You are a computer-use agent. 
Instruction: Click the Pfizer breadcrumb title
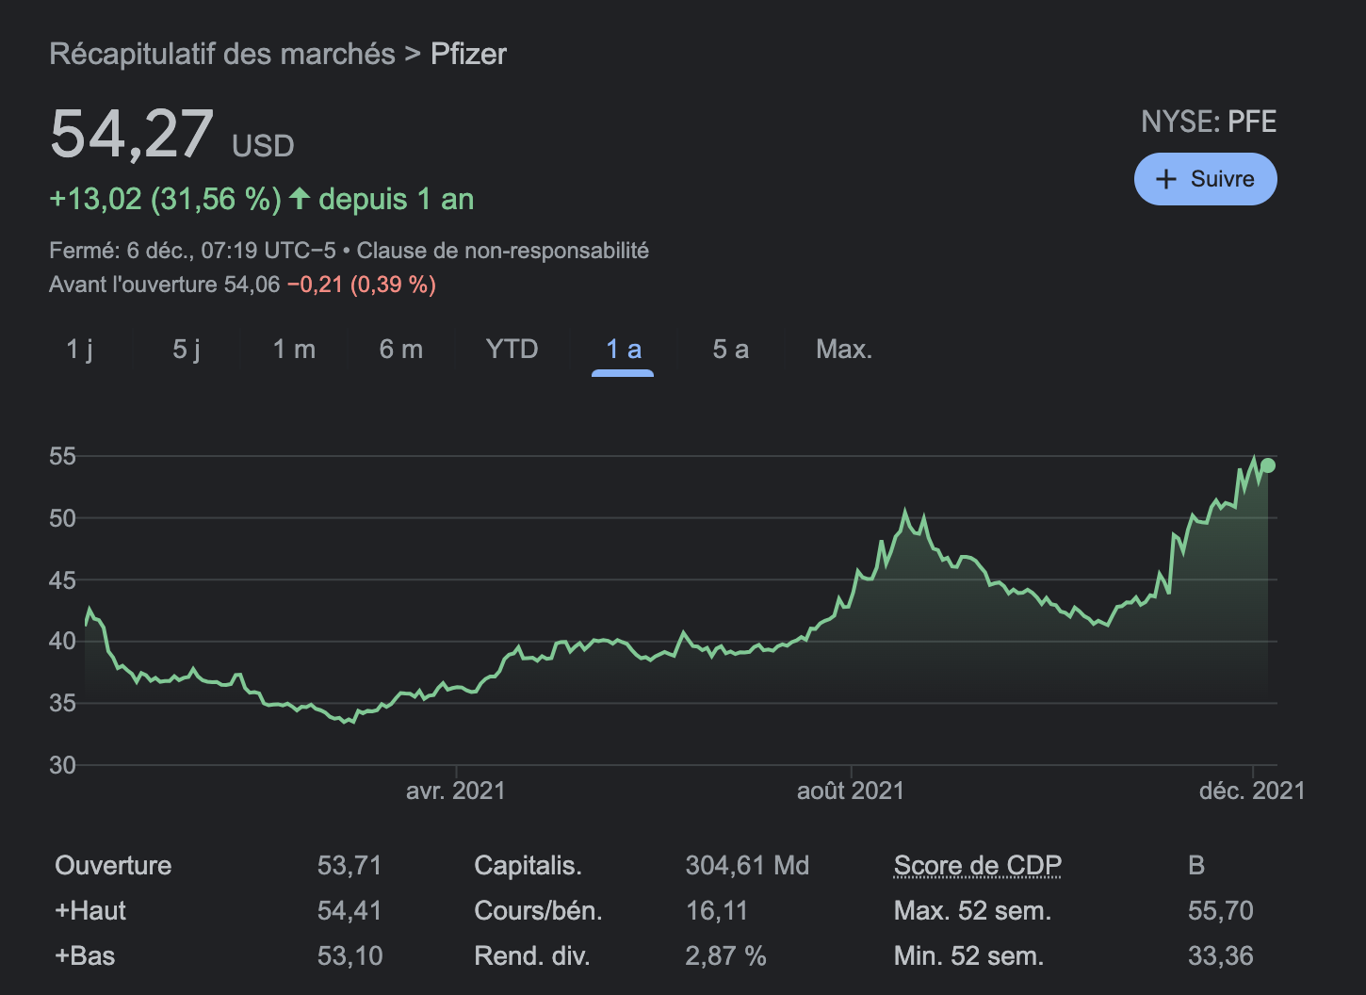(468, 54)
